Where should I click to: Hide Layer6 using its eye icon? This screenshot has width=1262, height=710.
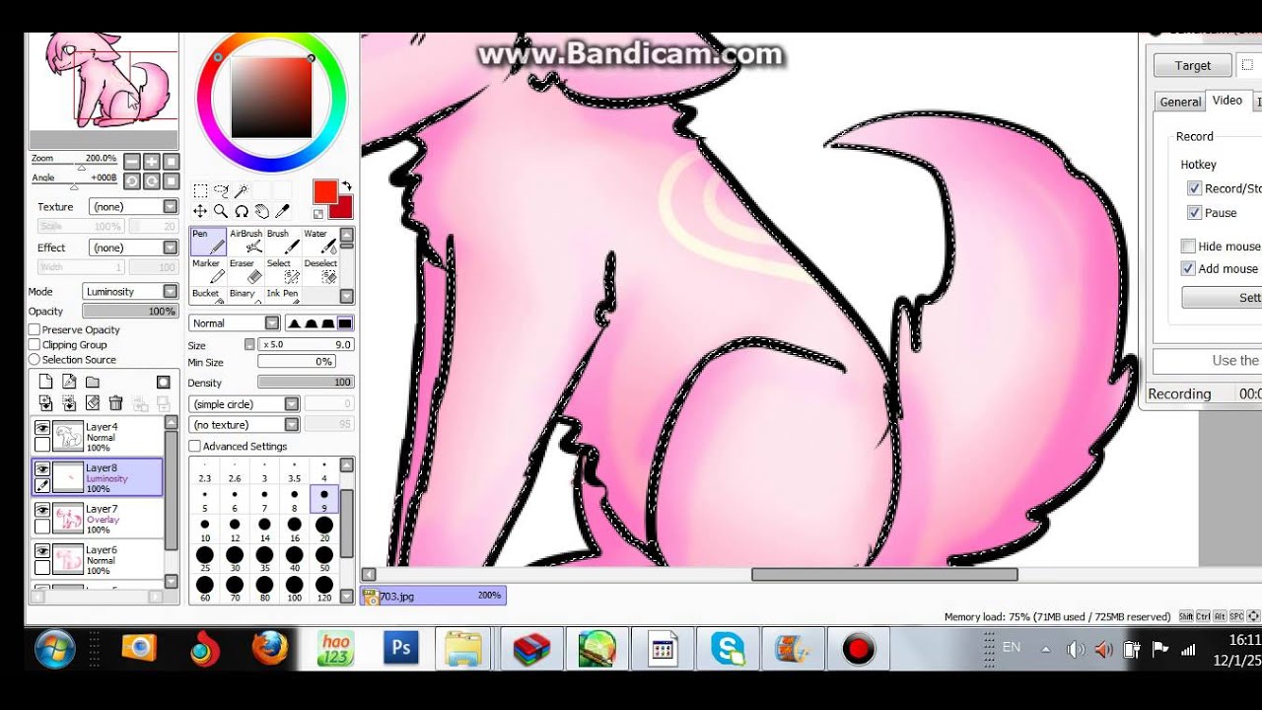coord(42,551)
